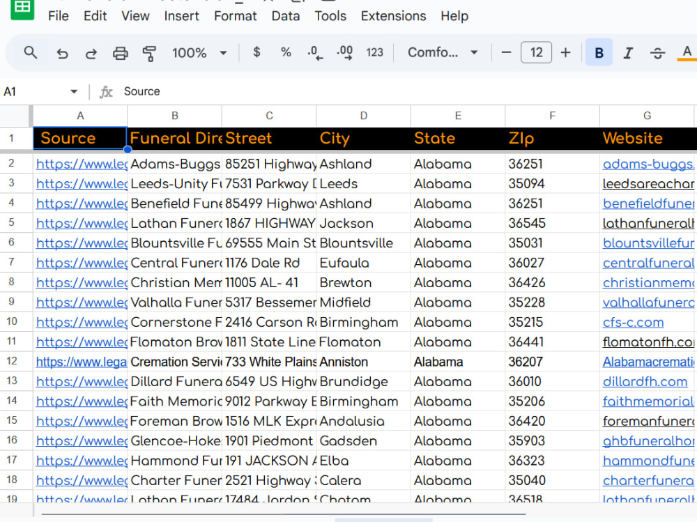
Task: Open the Tools menu
Action: 330,16
